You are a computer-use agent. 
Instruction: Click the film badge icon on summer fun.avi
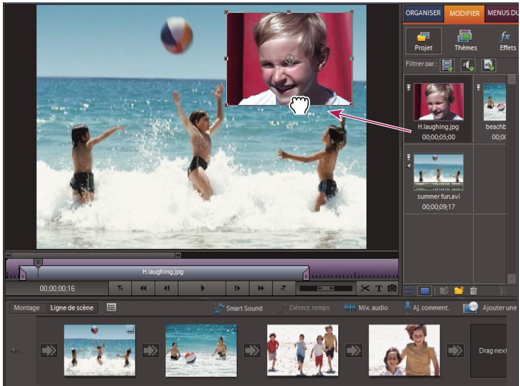click(x=409, y=157)
